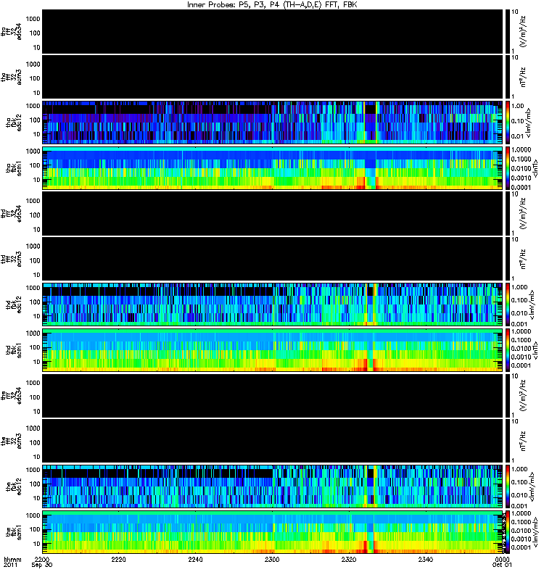Screen dimensions: 544x580
Task: Click the tha fbk edc12 spectrogram panel
Action: tap(273, 122)
